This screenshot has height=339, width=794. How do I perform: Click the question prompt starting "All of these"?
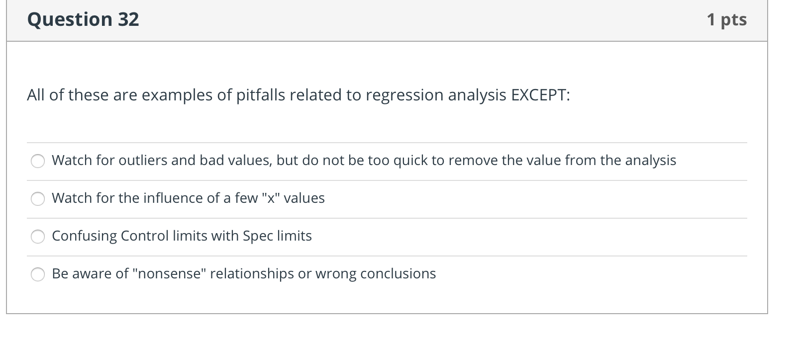click(298, 95)
